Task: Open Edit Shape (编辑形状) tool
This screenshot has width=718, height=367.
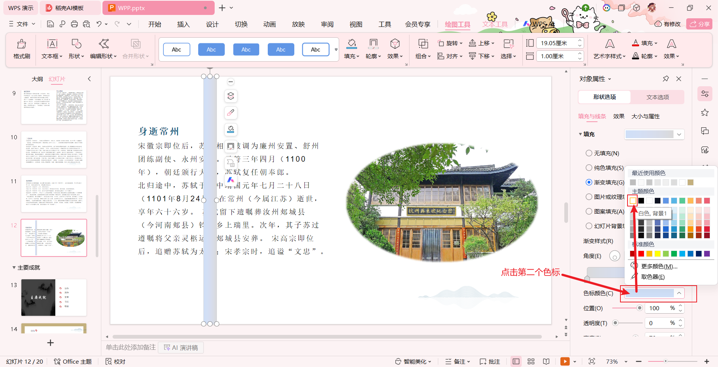Action: [104, 49]
